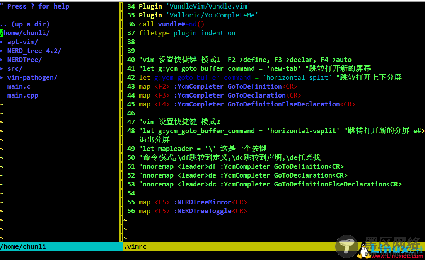Expand the NERDTree/ directory arrow

pos(2,60)
